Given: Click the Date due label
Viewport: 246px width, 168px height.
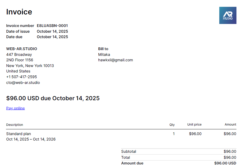Looking at the screenshot, I should (x=14, y=37).
